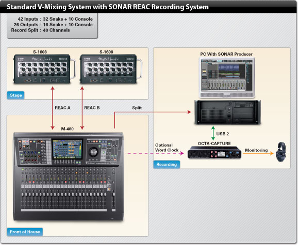Select the M-480 mixing console image
This screenshot has height=246, width=299.
(68, 177)
